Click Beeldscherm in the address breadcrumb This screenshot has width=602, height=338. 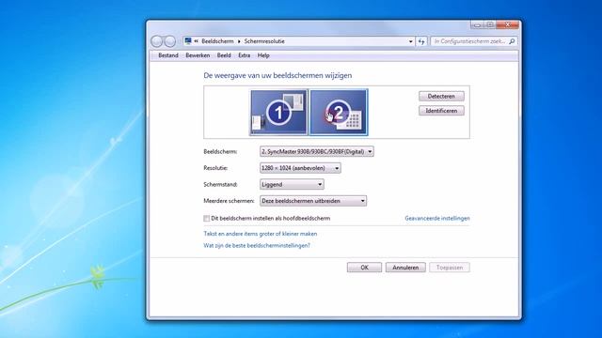tap(217, 41)
